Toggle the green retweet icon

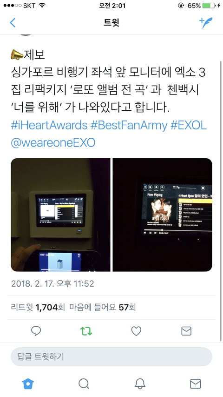pyautogui.click(x=86, y=330)
